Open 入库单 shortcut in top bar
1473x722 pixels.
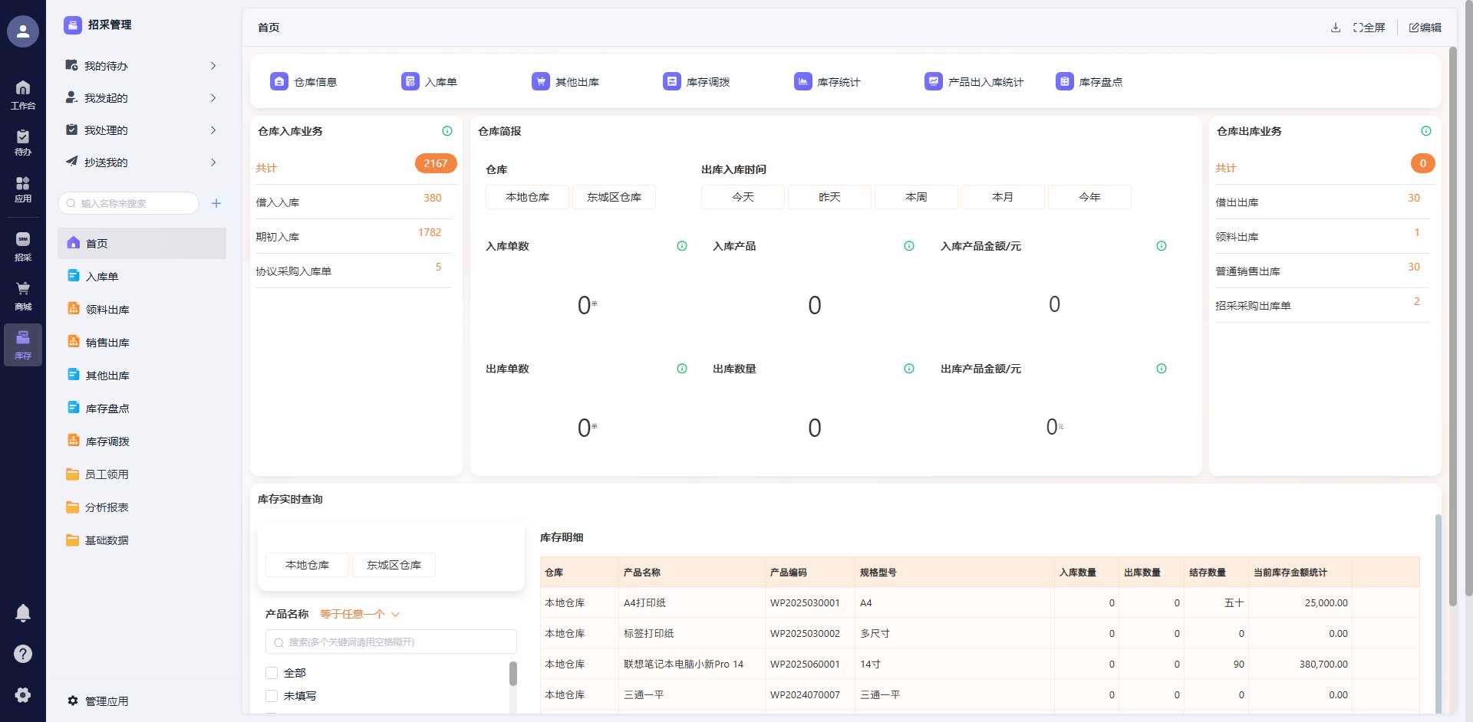(x=430, y=81)
